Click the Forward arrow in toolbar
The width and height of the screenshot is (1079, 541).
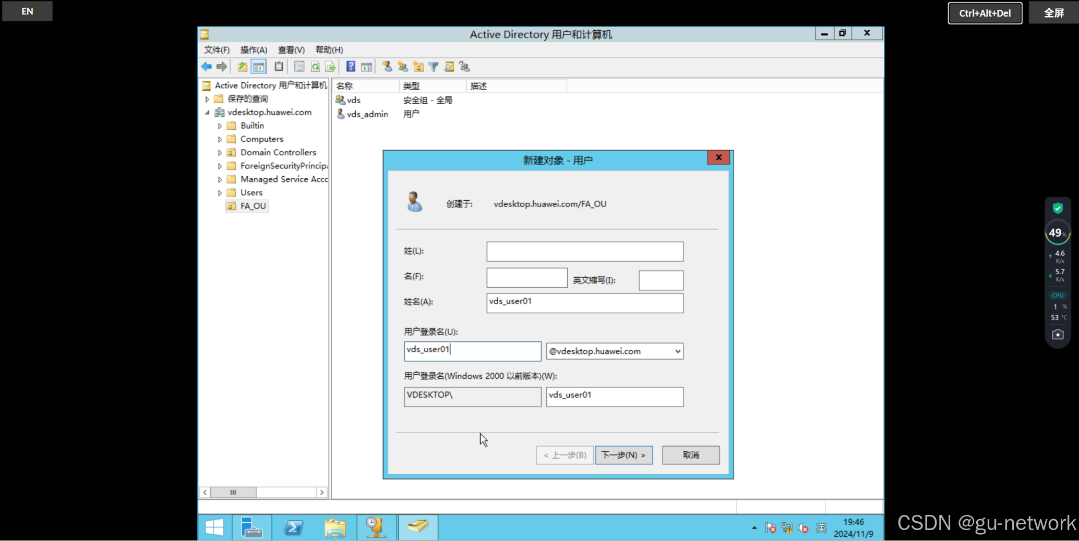coord(222,67)
